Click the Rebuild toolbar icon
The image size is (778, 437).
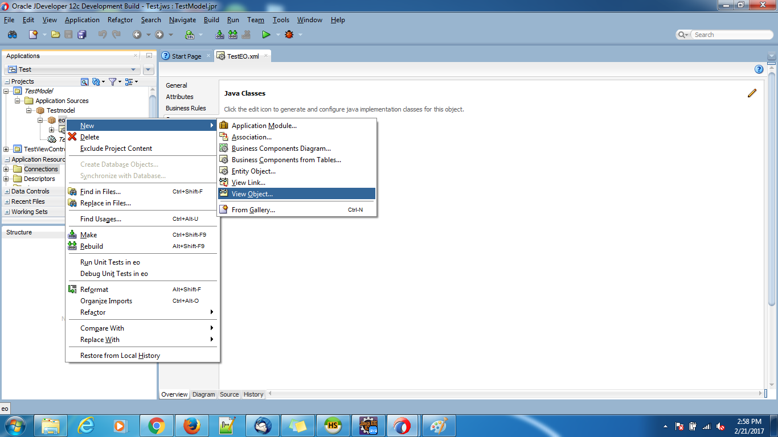[232, 34]
